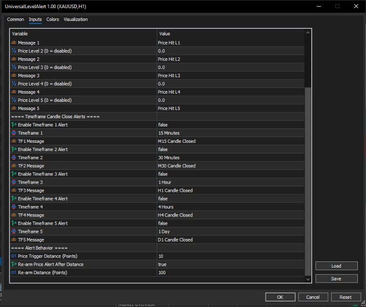
Task: Click the string icon beside TF2 Message
Action: click(x=14, y=166)
